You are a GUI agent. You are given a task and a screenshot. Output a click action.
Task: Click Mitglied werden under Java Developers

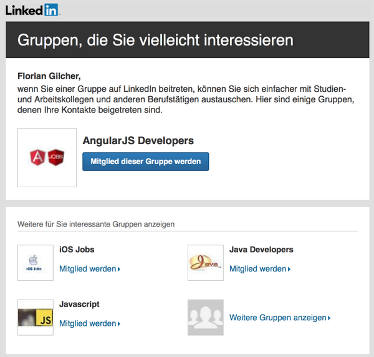point(260,269)
